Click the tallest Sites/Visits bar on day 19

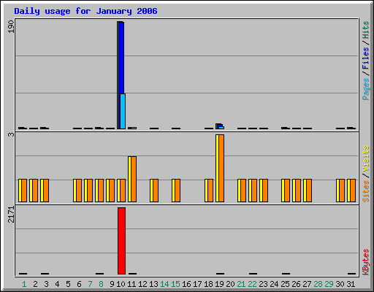pos(220,168)
